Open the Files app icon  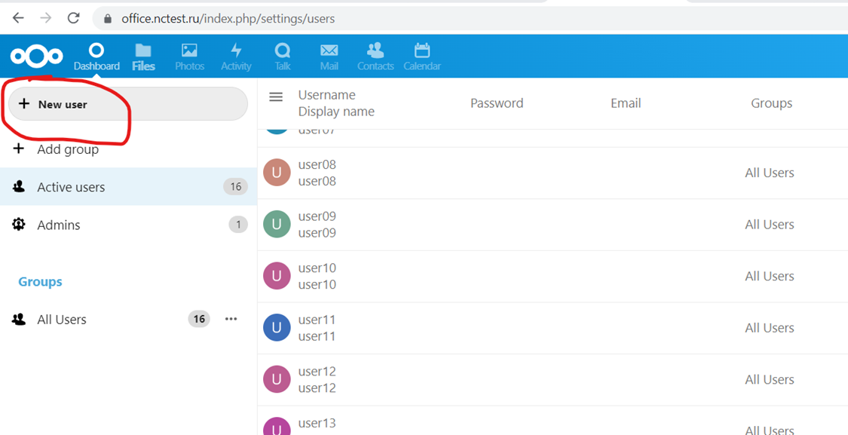tap(143, 56)
